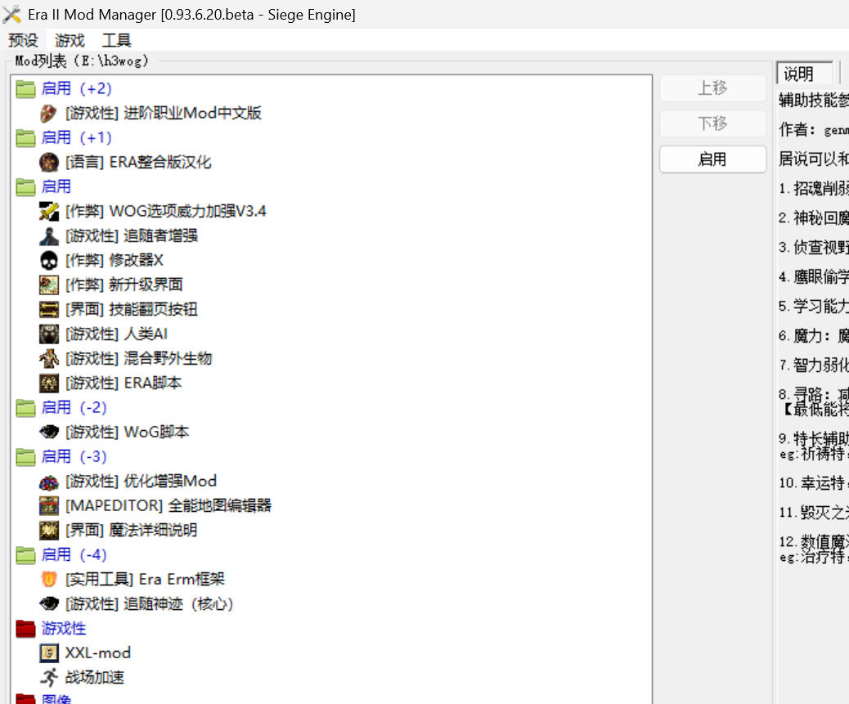This screenshot has width=849, height=704.
Task: Collapse the red 游戏性 folder group
Action: pos(25,628)
